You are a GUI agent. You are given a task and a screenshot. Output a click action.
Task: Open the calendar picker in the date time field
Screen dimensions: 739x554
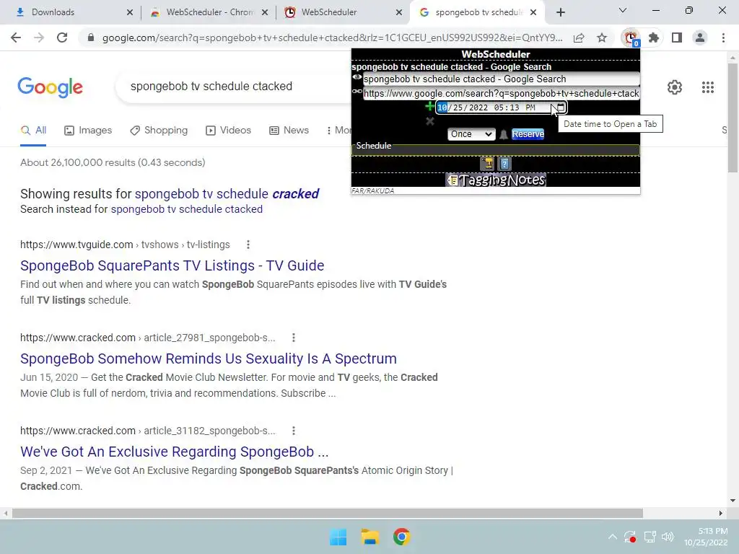(x=560, y=107)
